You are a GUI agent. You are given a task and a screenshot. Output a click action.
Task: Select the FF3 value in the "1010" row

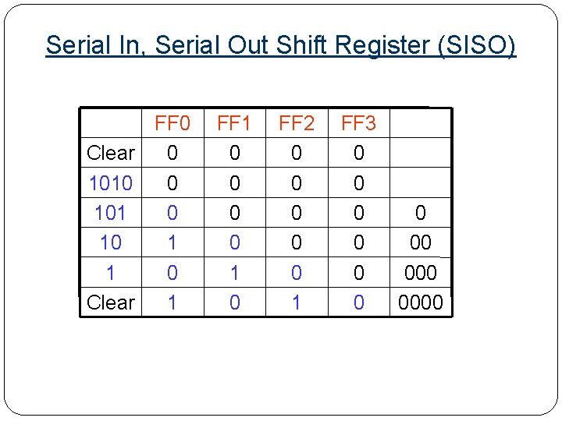click(358, 183)
